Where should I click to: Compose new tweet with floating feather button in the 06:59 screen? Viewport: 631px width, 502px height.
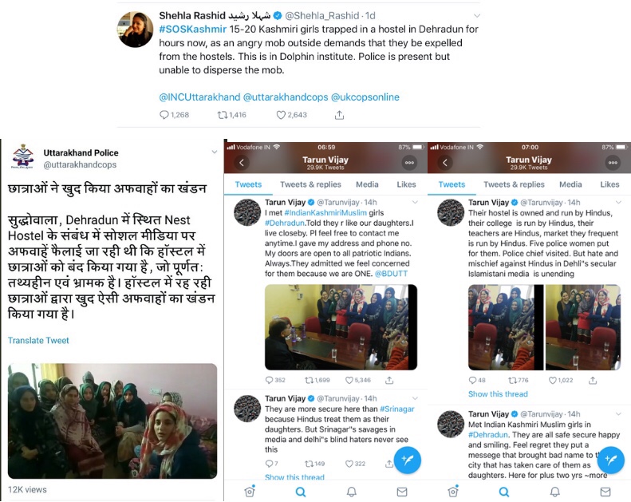coord(408,460)
